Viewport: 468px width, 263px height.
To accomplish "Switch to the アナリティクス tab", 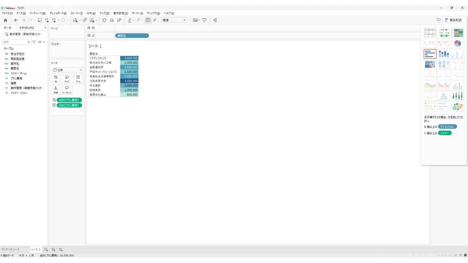I will pos(27,28).
